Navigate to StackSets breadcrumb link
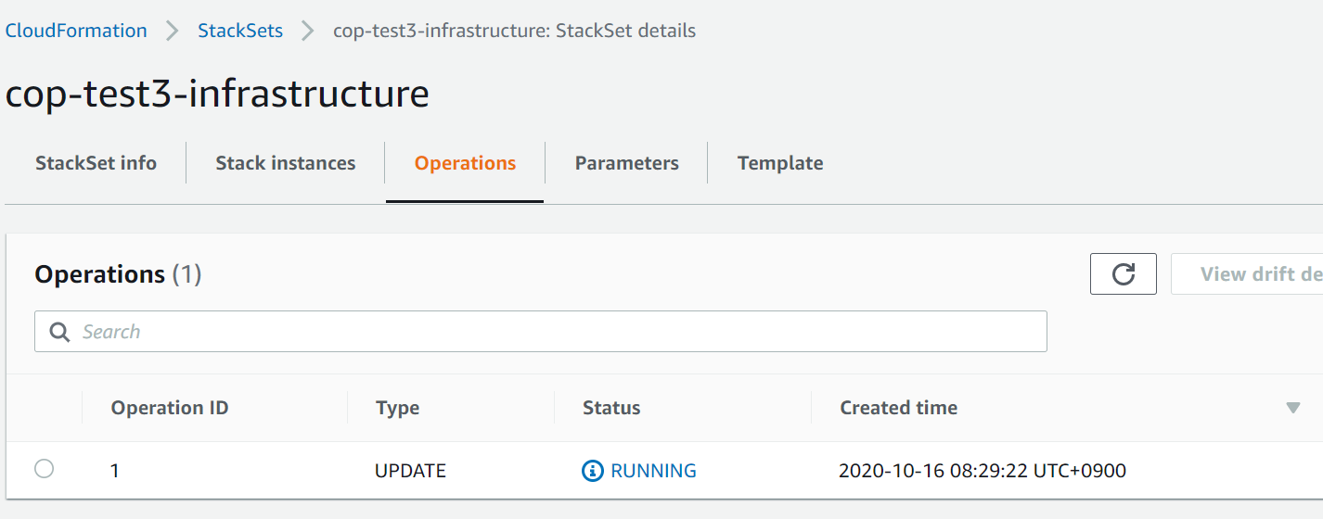 (240, 31)
